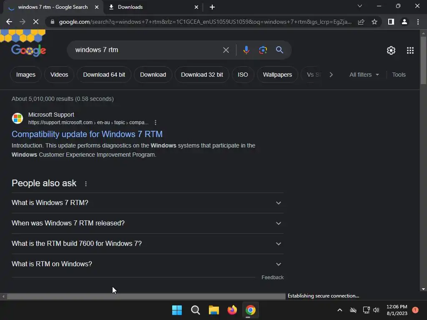Click the browser address bar URL
Viewport: 427px width, 320px height.
coord(205,22)
